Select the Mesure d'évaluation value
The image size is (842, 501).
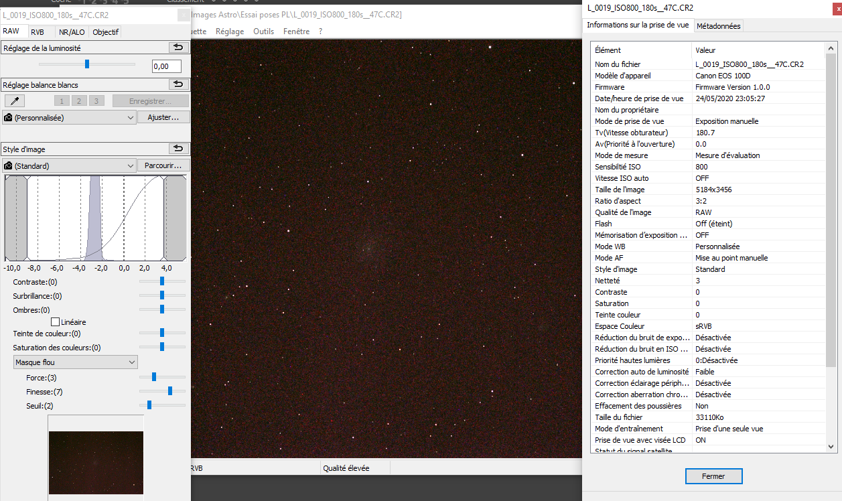tap(727, 155)
